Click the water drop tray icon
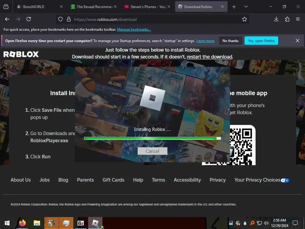 (x=245, y=223)
